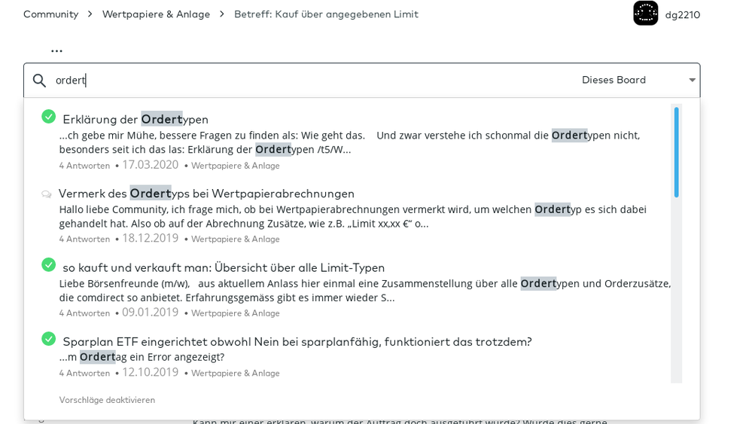Viewport: 752px width, 424px height.
Task: Click Wertpapiere & Anlage label dated 09.01.2019
Action: pos(235,313)
